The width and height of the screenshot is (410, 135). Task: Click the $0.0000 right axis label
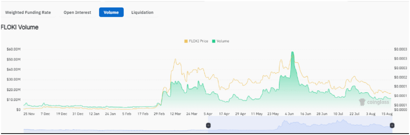point(400,110)
